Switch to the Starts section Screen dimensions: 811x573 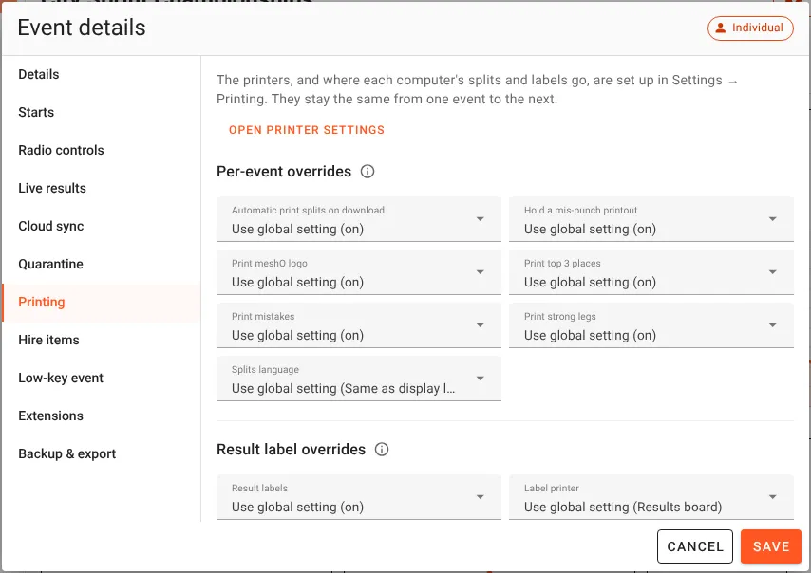tap(102, 112)
